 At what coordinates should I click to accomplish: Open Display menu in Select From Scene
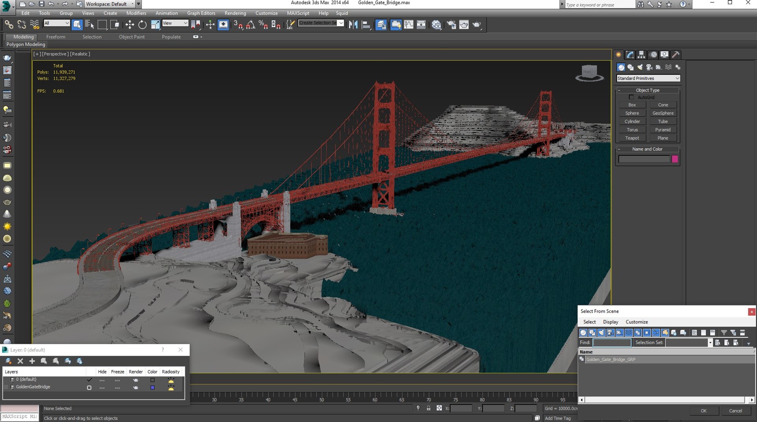click(610, 322)
